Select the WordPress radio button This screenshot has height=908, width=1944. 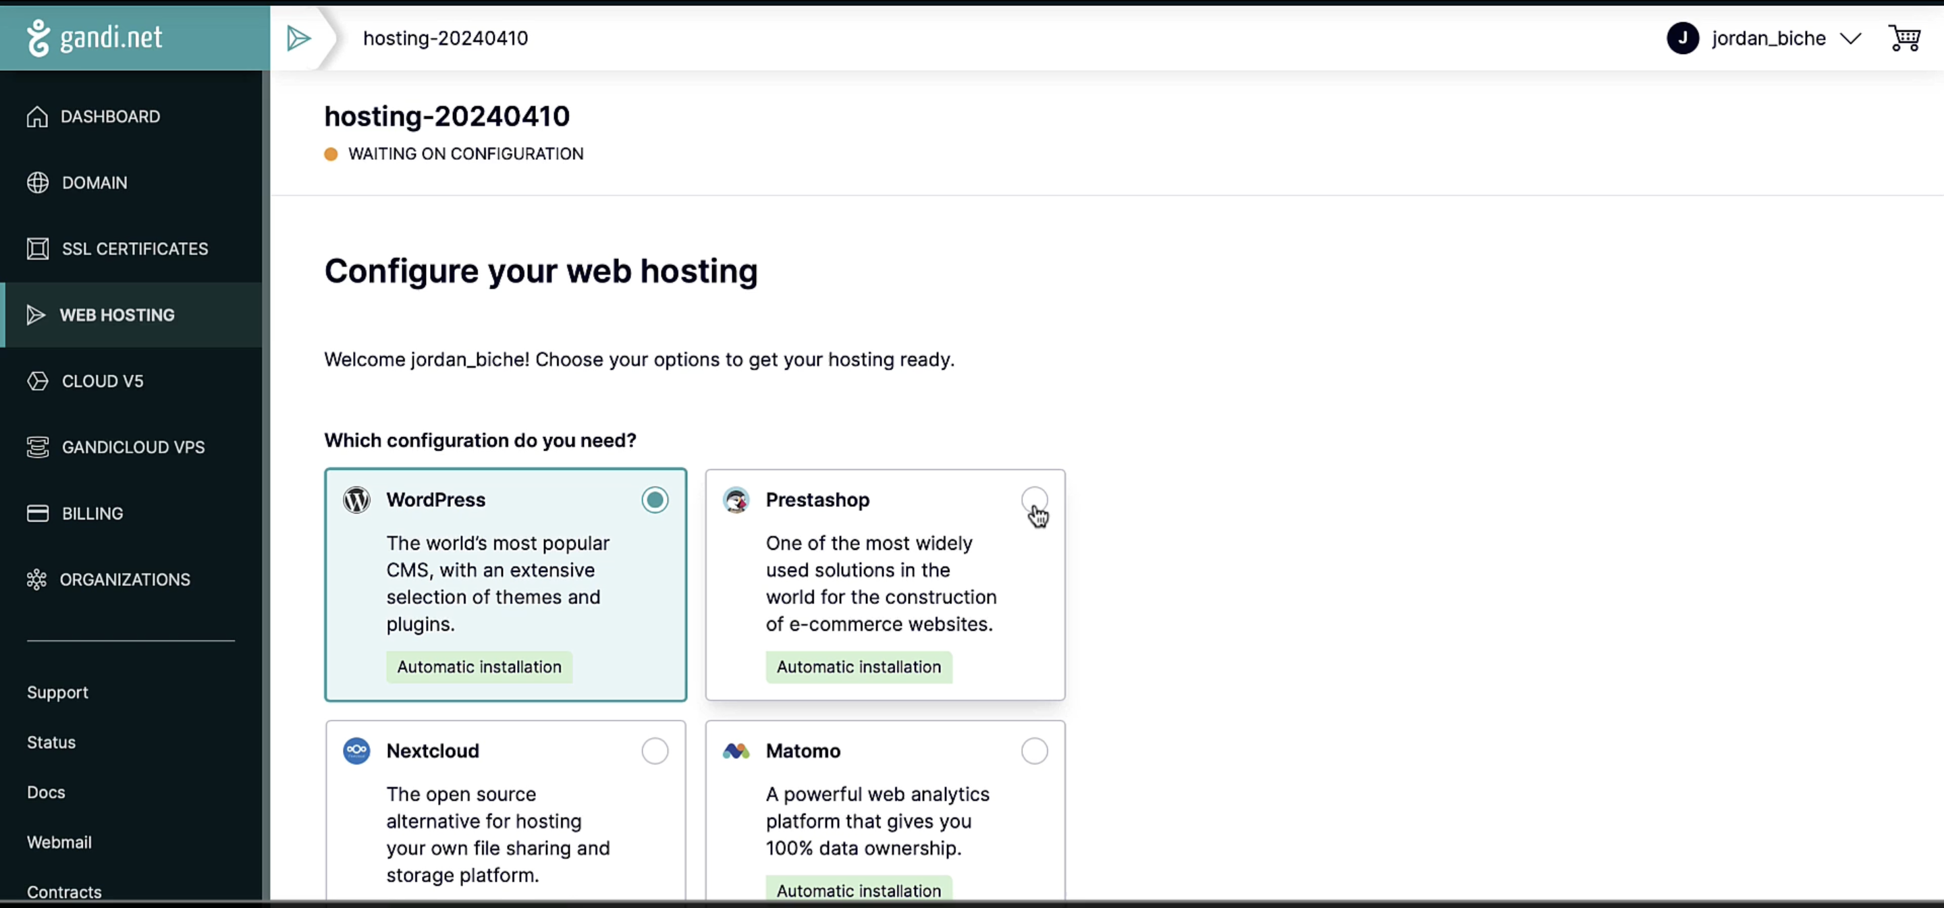pos(655,500)
